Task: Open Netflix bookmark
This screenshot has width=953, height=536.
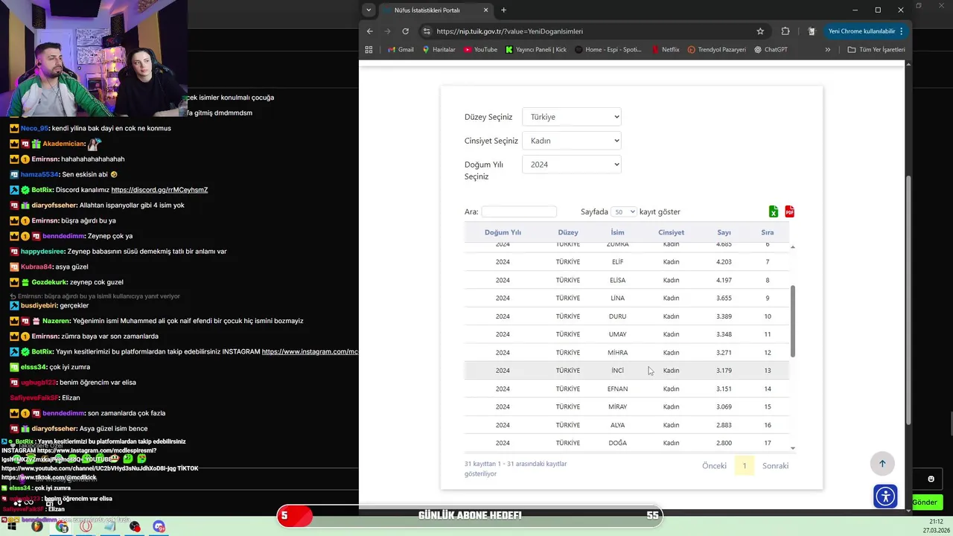Action: (665, 50)
